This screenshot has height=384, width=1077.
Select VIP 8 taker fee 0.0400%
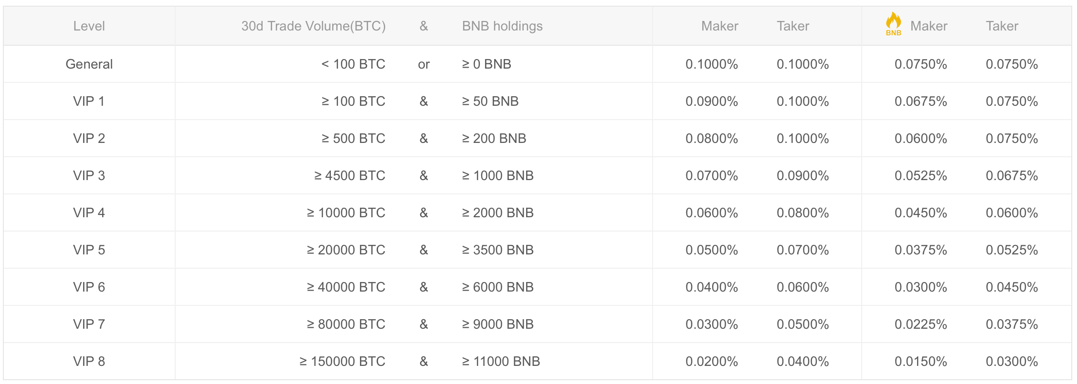(x=803, y=362)
